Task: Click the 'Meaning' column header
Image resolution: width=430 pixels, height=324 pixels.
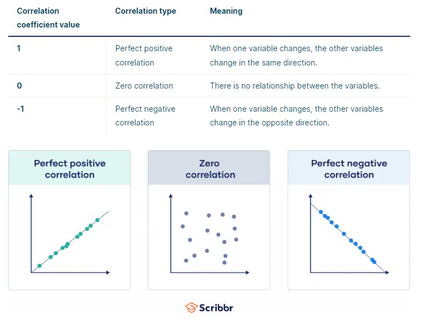Action: pyautogui.click(x=226, y=11)
